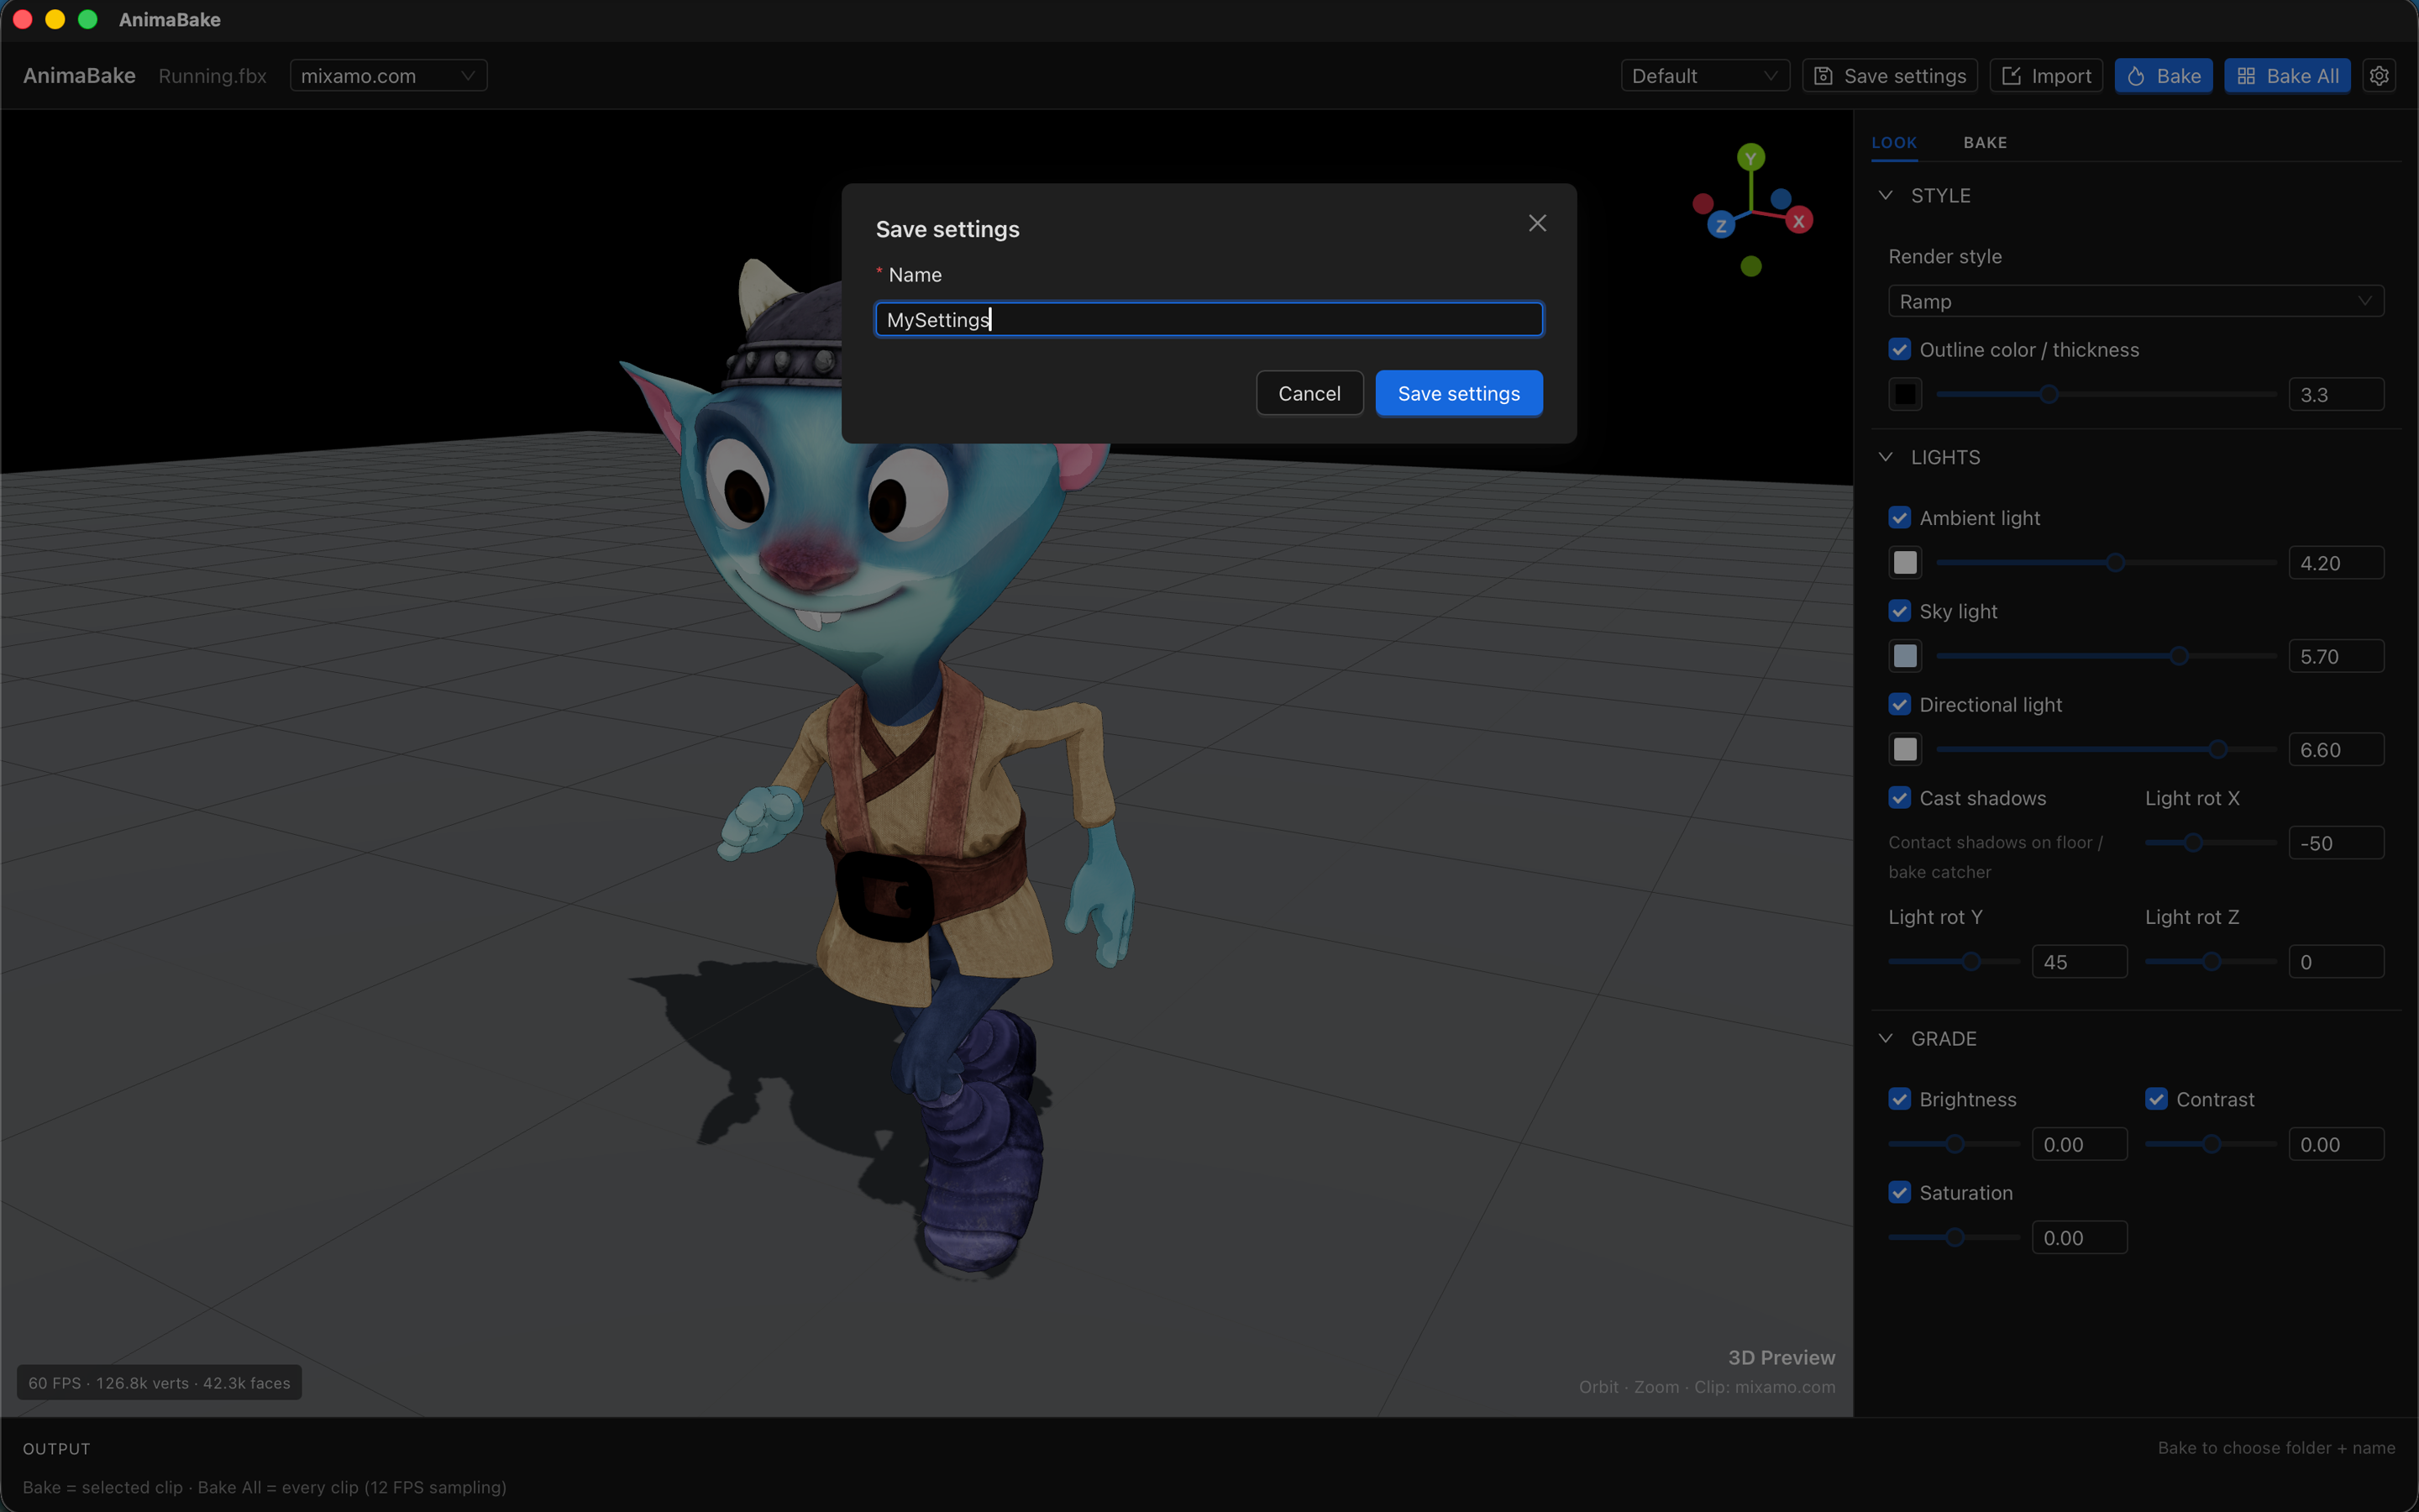Click the Sky light slider handle
The width and height of the screenshot is (2419, 1512).
[2179, 656]
